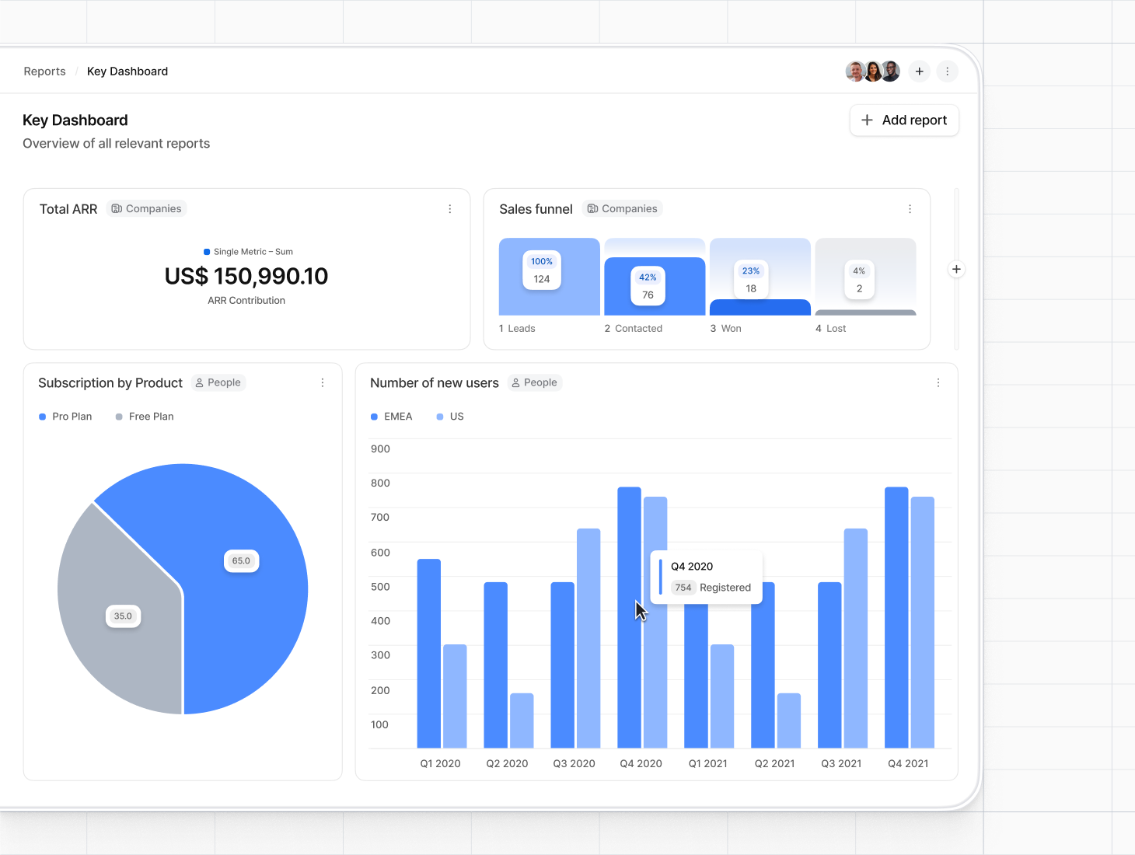Viewport: 1135px width, 855px height.
Task: Toggle the Free Plan legend entry
Action: coord(145,416)
